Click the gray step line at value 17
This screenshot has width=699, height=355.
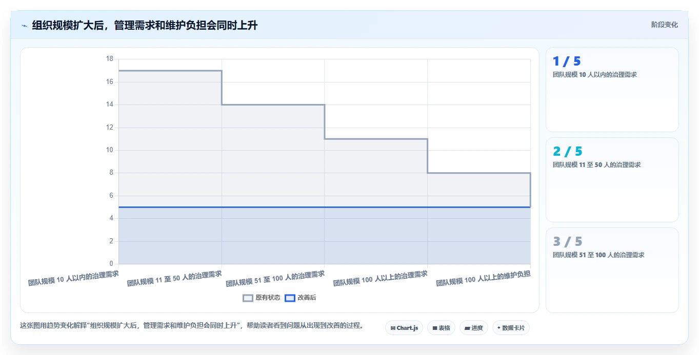click(170, 71)
